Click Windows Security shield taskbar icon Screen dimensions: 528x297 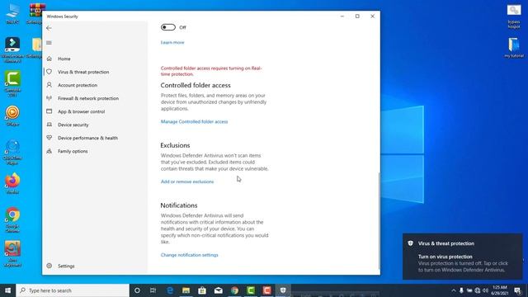(x=283, y=290)
